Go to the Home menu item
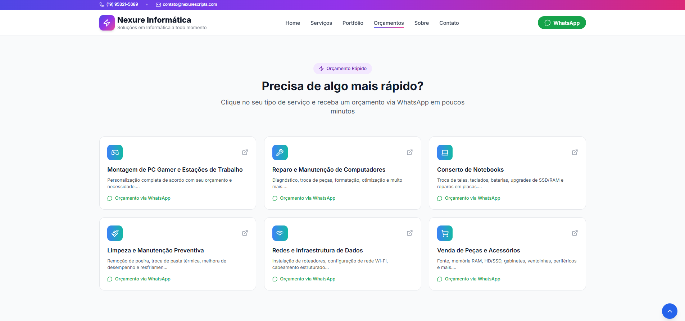The width and height of the screenshot is (685, 321). coord(292,23)
